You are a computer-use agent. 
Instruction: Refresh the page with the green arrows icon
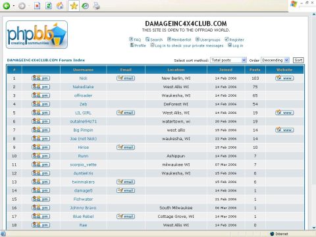tap(48, 6)
